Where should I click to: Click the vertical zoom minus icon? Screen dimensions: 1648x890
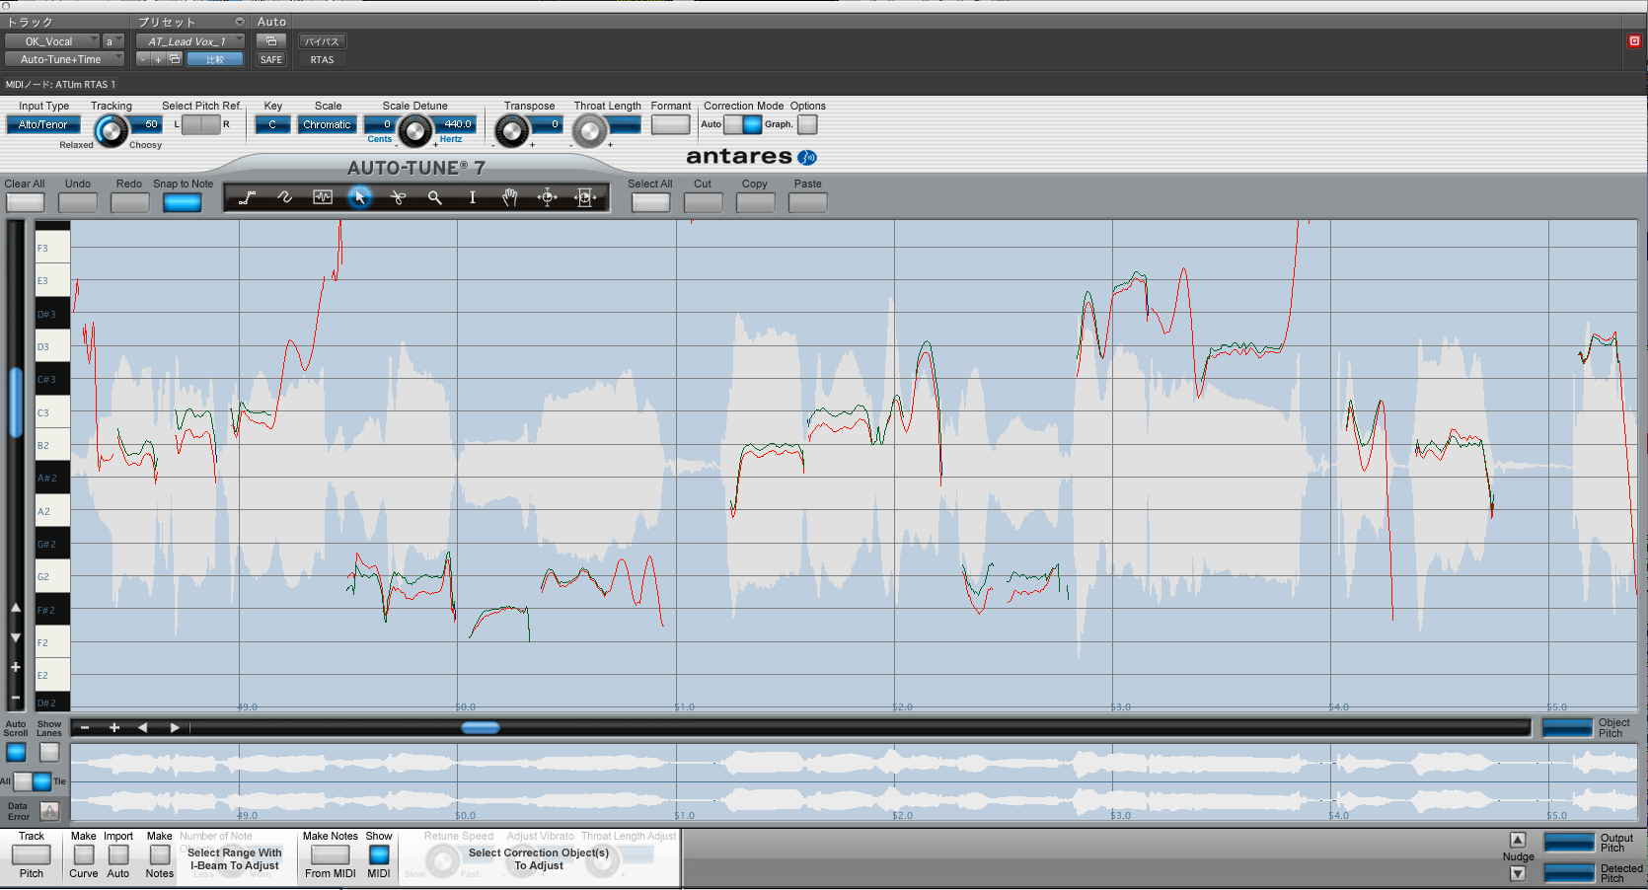pyautogui.click(x=16, y=697)
